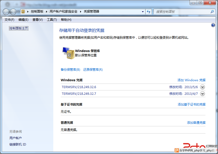Click the Back navigation arrow button

point(6,12)
